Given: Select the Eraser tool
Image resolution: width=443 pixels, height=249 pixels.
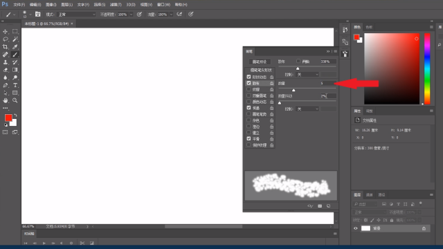Looking at the screenshot, I should point(5,70).
